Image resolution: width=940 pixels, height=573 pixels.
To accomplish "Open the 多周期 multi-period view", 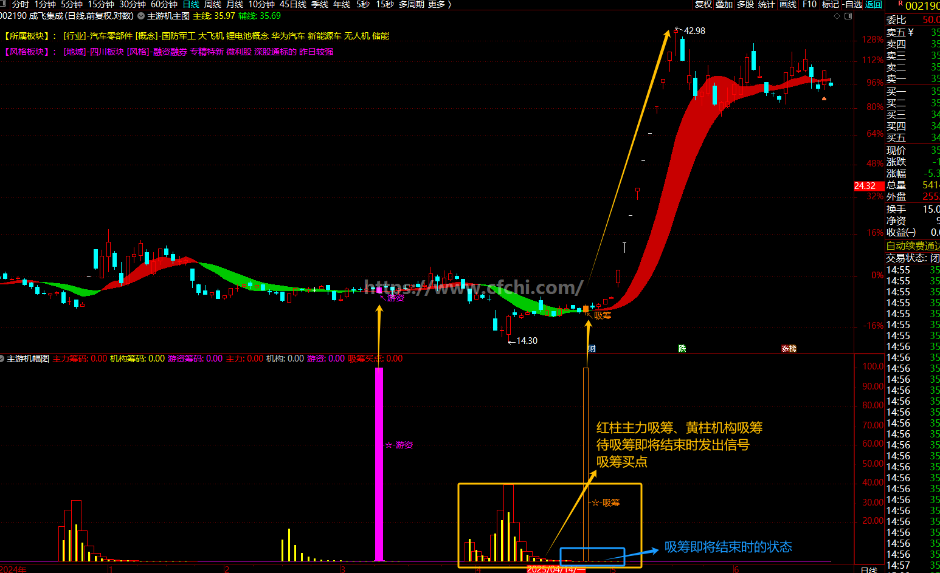I will pyautogui.click(x=412, y=4).
